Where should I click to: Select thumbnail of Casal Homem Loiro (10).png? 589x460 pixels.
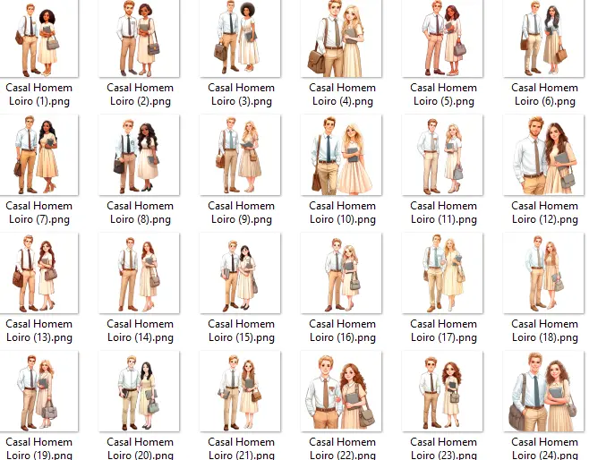341,155
